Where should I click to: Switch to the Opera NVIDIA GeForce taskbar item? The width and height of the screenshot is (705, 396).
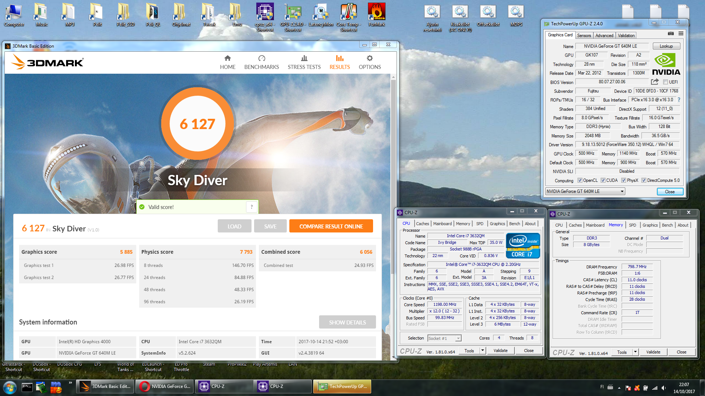(164, 386)
